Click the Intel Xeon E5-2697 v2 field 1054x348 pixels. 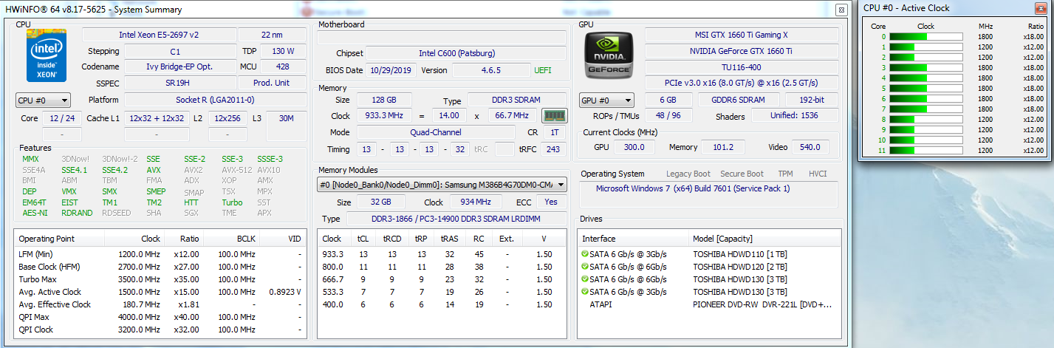[158, 35]
